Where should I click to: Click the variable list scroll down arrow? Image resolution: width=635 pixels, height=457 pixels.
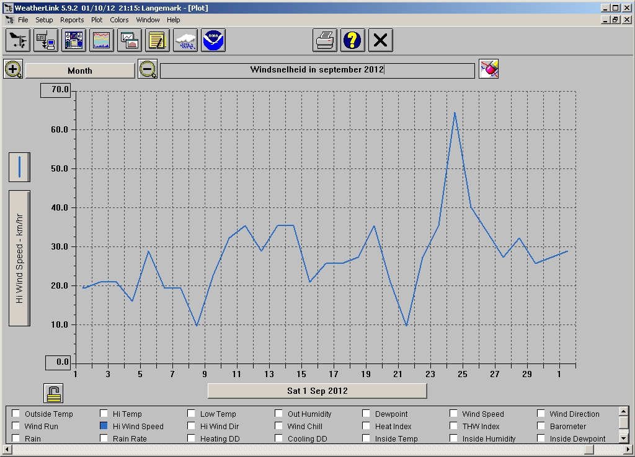coord(624,438)
